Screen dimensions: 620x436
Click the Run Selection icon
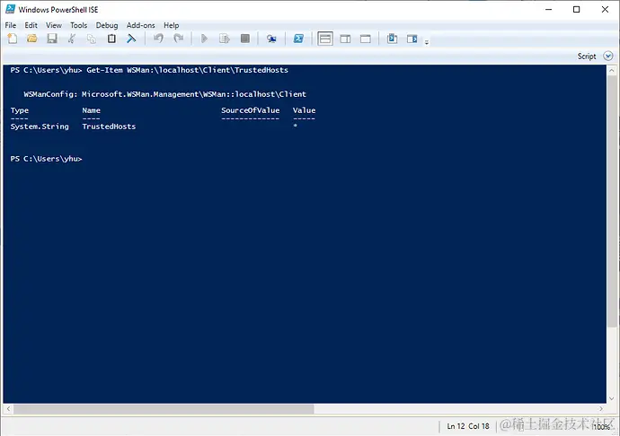(x=225, y=39)
